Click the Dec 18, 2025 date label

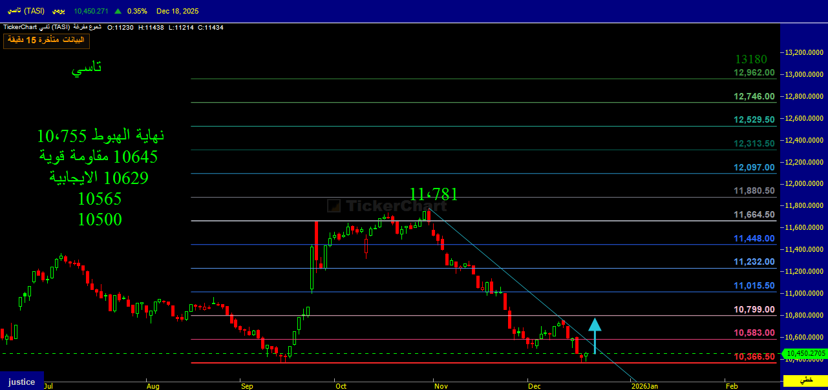177,11
